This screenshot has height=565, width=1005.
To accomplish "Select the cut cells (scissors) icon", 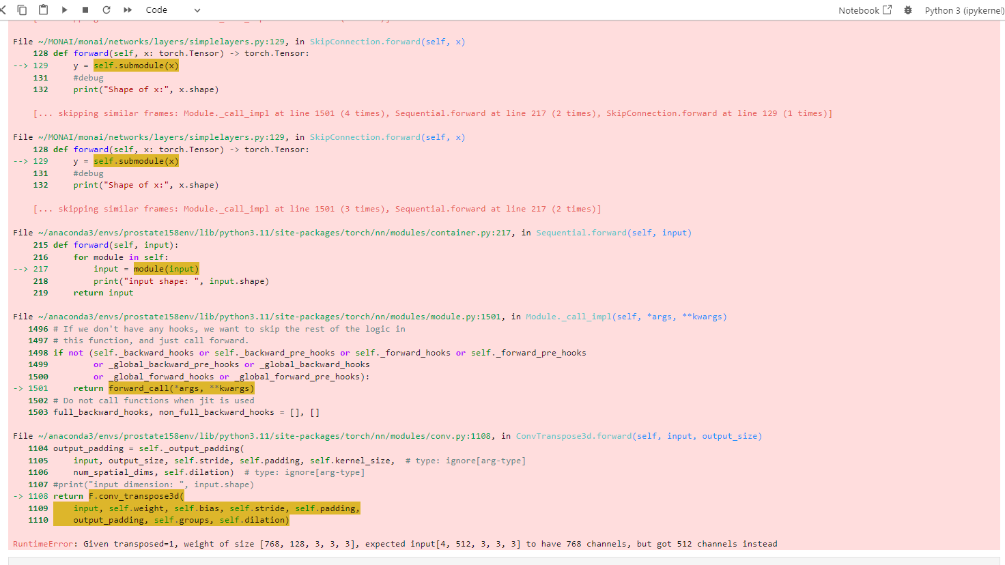I will (x=4, y=10).
